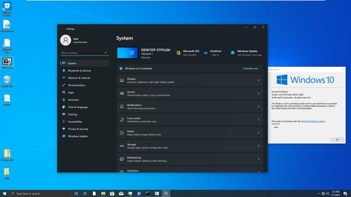Open the System category in Settings sidebar
Screen dimensions: 351x197
coord(85,63)
